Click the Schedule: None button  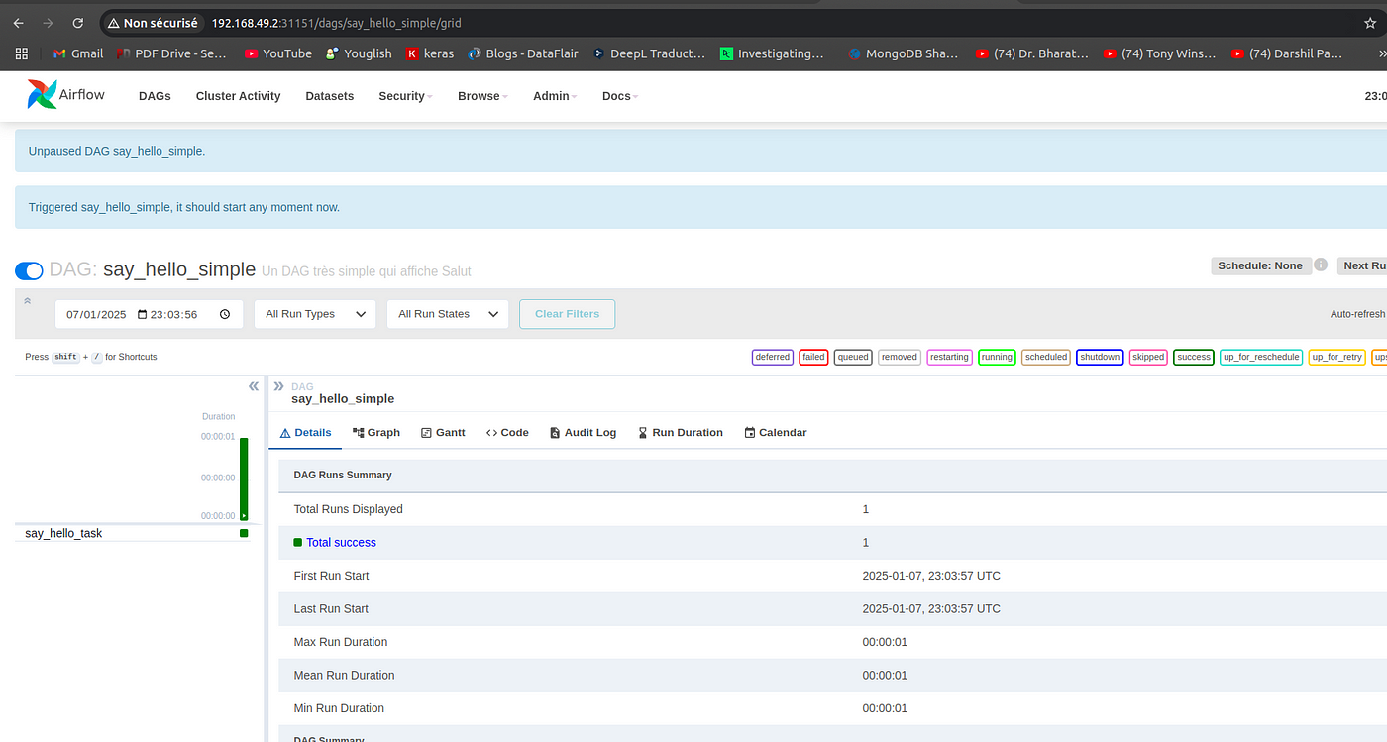pos(1260,265)
